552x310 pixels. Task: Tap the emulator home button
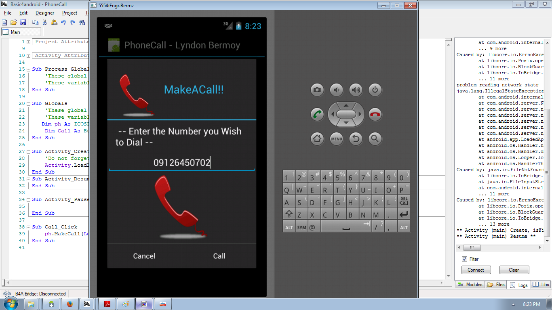coord(317,139)
